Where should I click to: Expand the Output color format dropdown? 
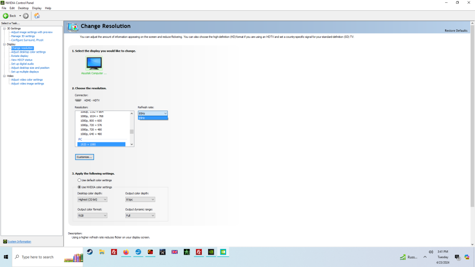point(92,215)
